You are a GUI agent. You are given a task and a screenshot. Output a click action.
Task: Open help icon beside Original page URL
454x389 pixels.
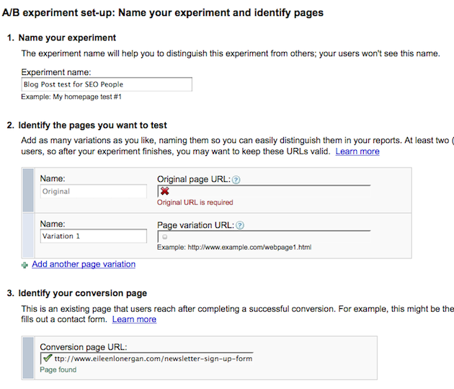(x=236, y=179)
